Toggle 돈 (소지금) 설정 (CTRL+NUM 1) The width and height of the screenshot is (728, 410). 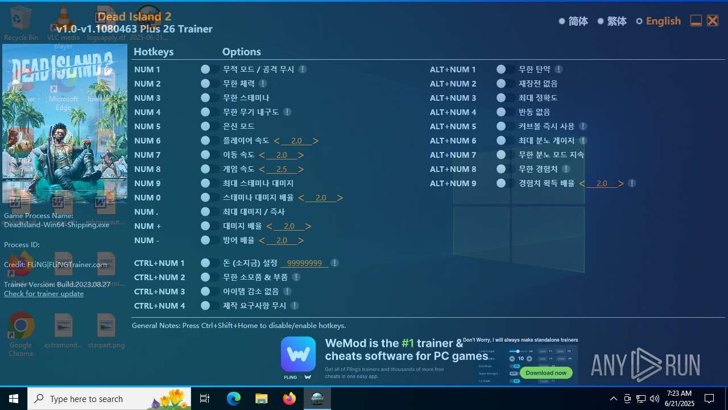(x=209, y=263)
